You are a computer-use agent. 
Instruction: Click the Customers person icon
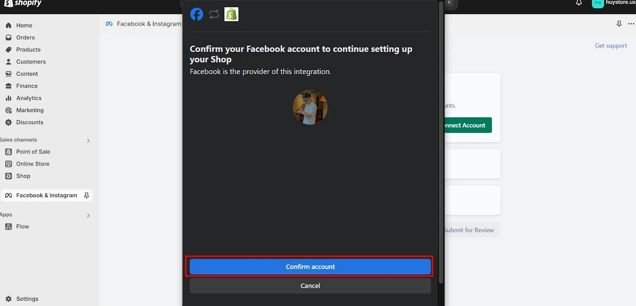(8, 62)
